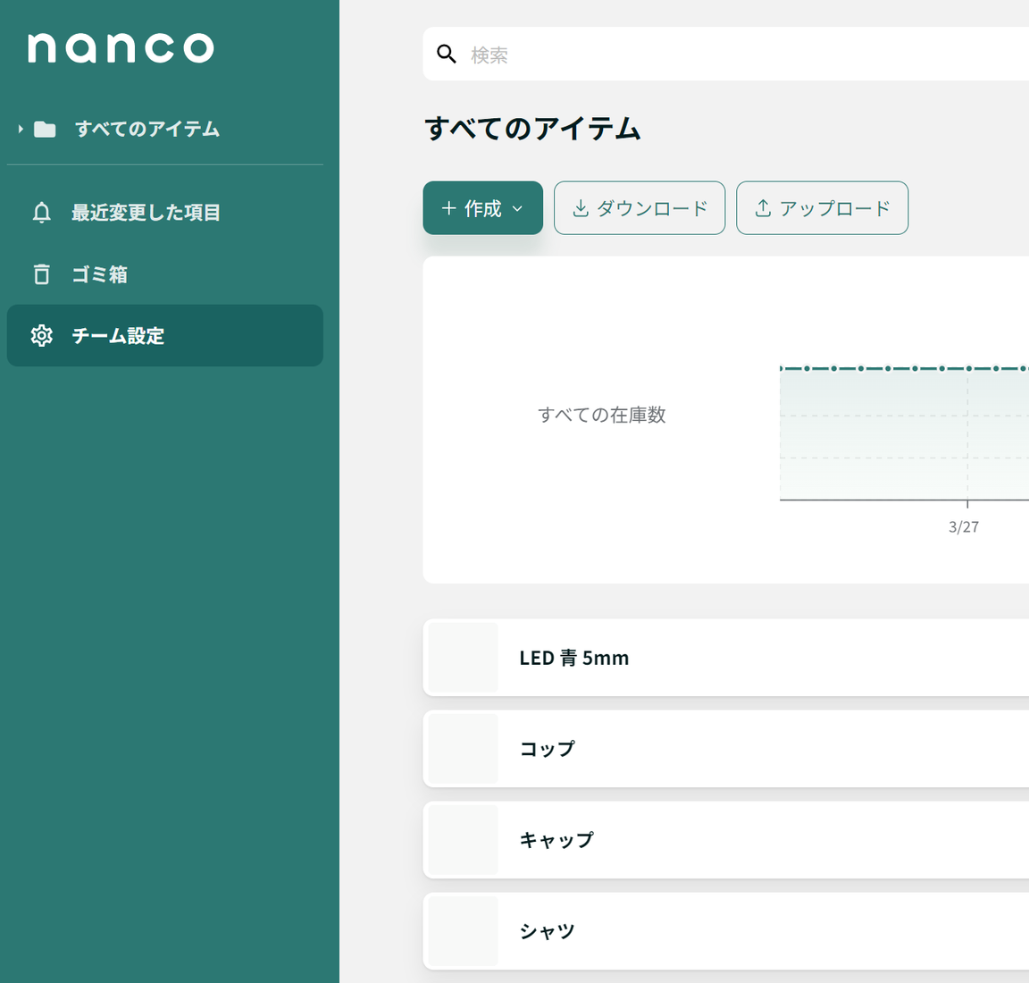Click the bell icon for 最近変更した項目
The height and width of the screenshot is (983, 1029).
[x=41, y=212]
